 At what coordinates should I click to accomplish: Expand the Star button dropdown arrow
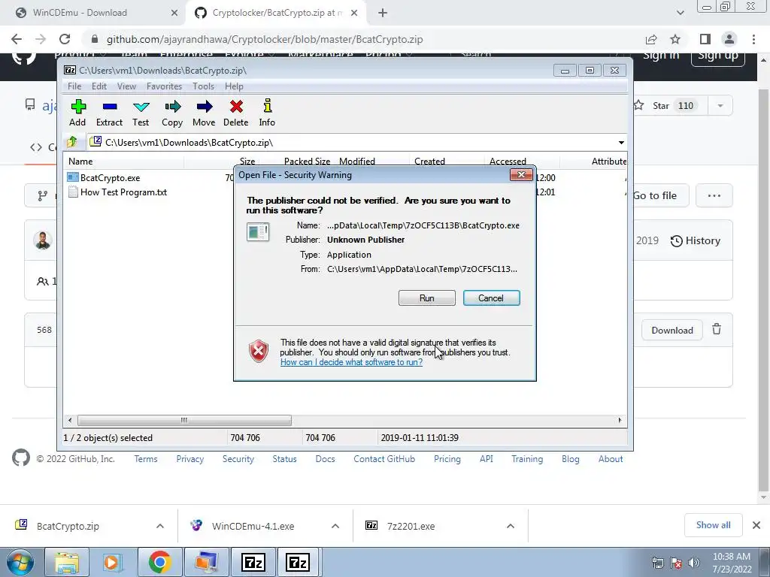coord(720,105)
